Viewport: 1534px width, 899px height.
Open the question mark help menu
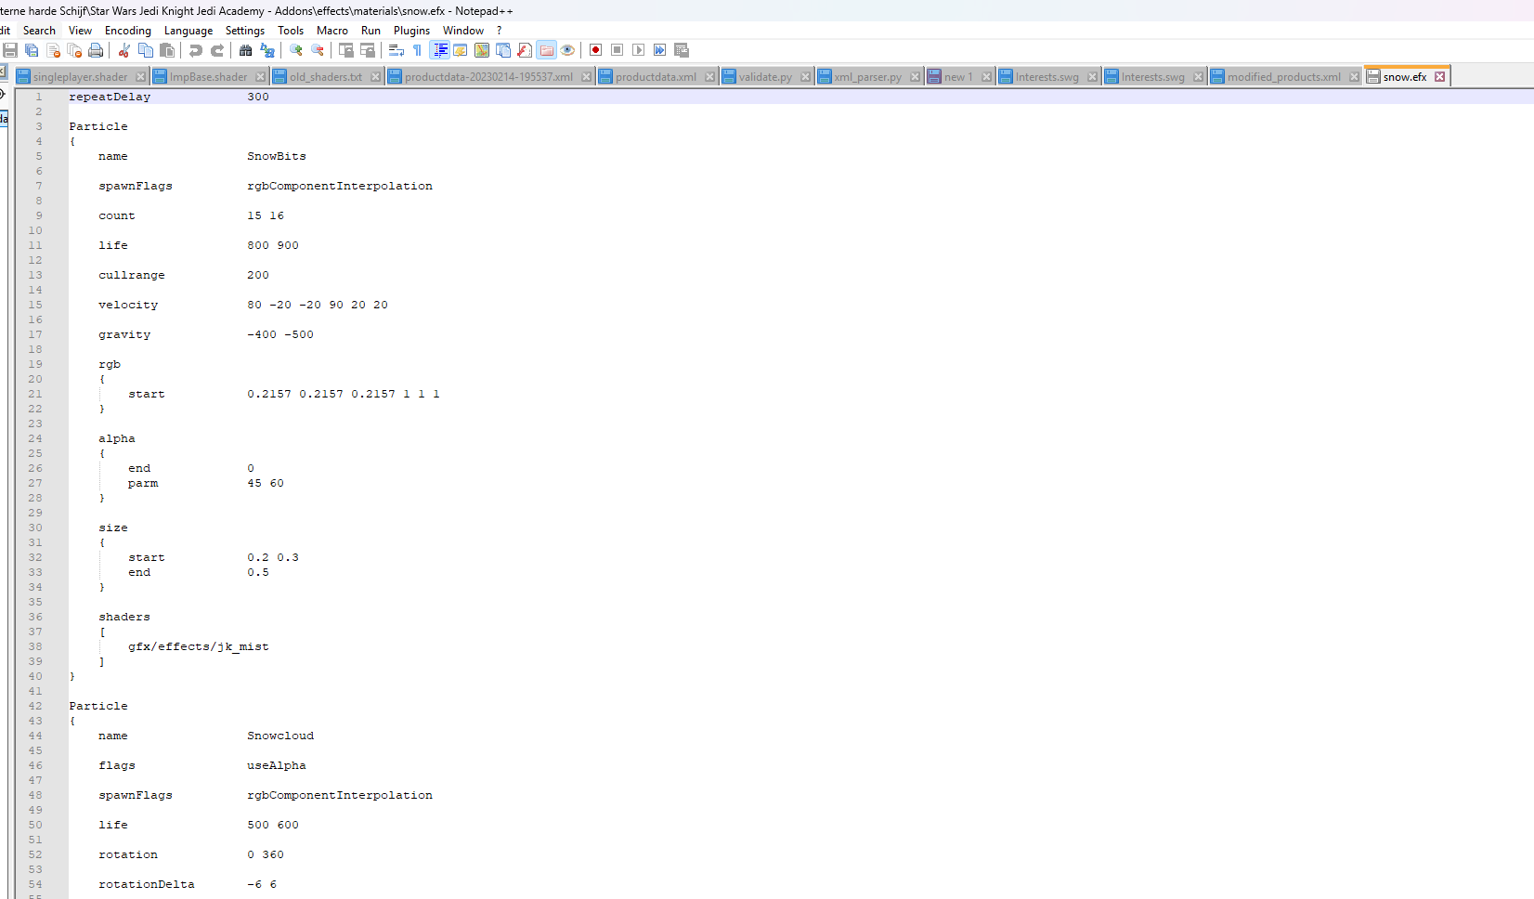click(x=500, y=31)
